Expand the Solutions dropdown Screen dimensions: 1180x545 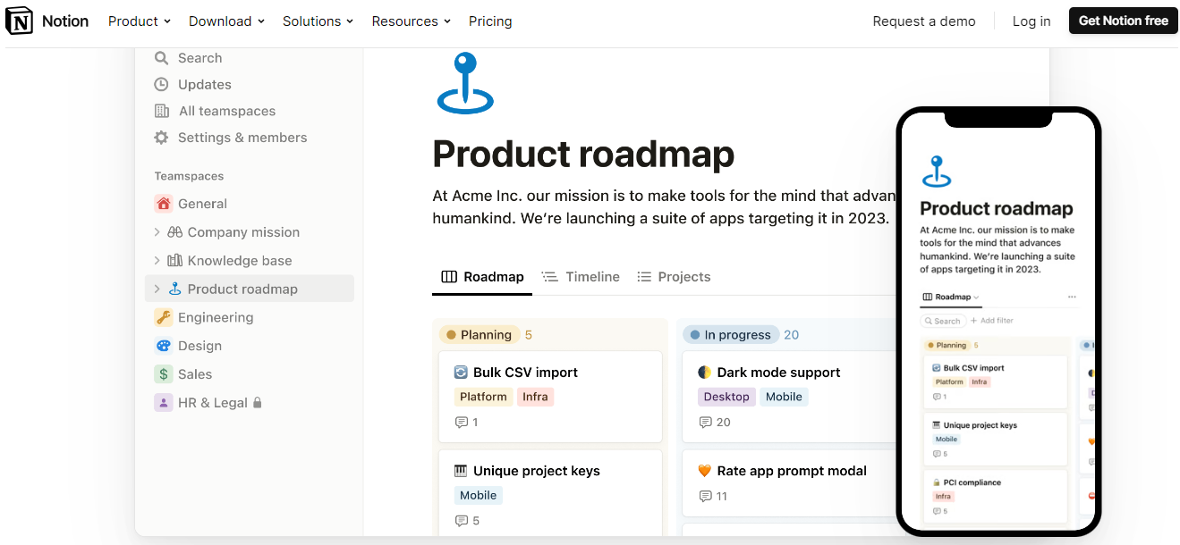click(x=318, y=21)
